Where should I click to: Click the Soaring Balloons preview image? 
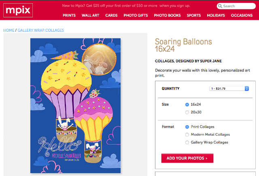coord(75,106)
